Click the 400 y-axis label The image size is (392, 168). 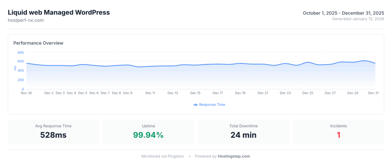pos(21,71)
